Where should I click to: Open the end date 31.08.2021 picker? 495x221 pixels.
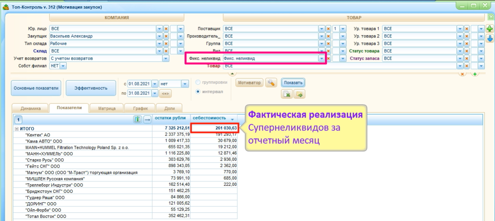155,93
